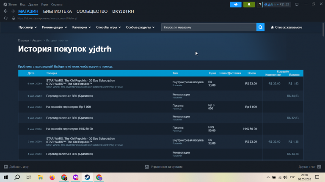325x182 pixels.
Task: Switch РУС input language indicator
Action: [x=292, y=177]
